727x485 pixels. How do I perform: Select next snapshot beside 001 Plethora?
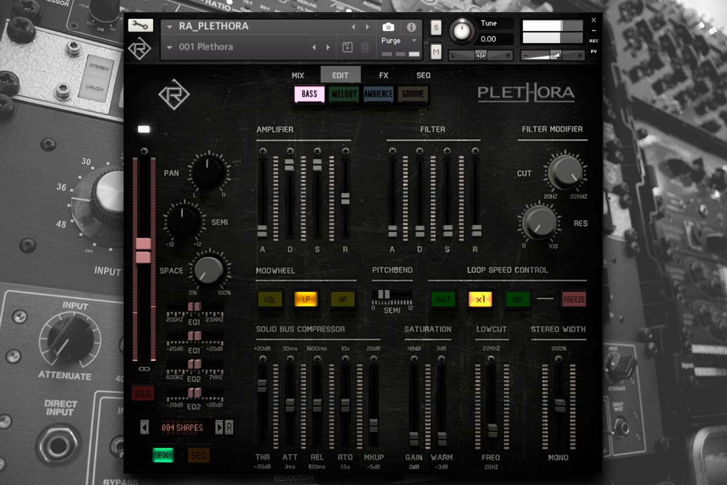click(328, 47)
